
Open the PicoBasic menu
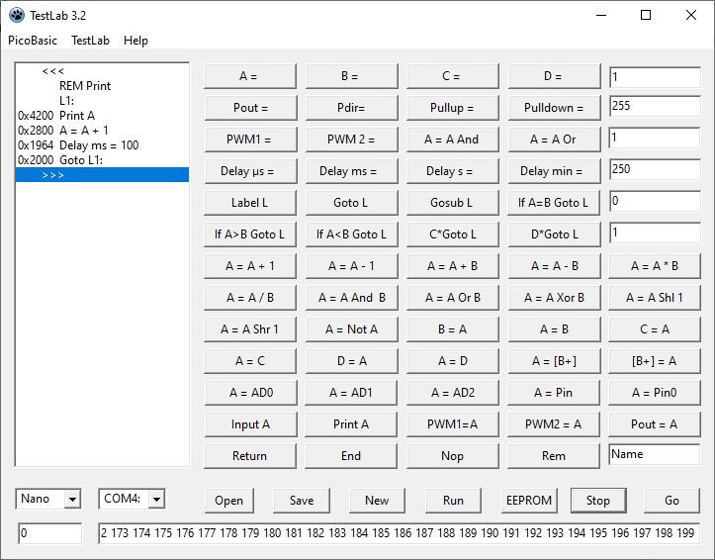(x=33, y=41)
